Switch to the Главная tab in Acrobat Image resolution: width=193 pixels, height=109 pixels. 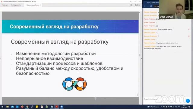5,5
